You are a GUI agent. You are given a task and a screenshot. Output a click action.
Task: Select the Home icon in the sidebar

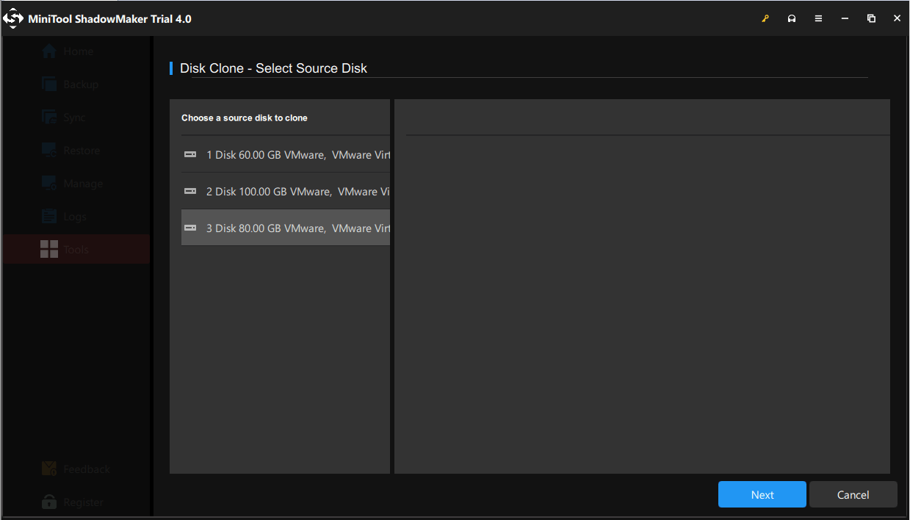point(50,51)
